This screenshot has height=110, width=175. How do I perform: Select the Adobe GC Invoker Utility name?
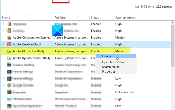click(29, 51)
